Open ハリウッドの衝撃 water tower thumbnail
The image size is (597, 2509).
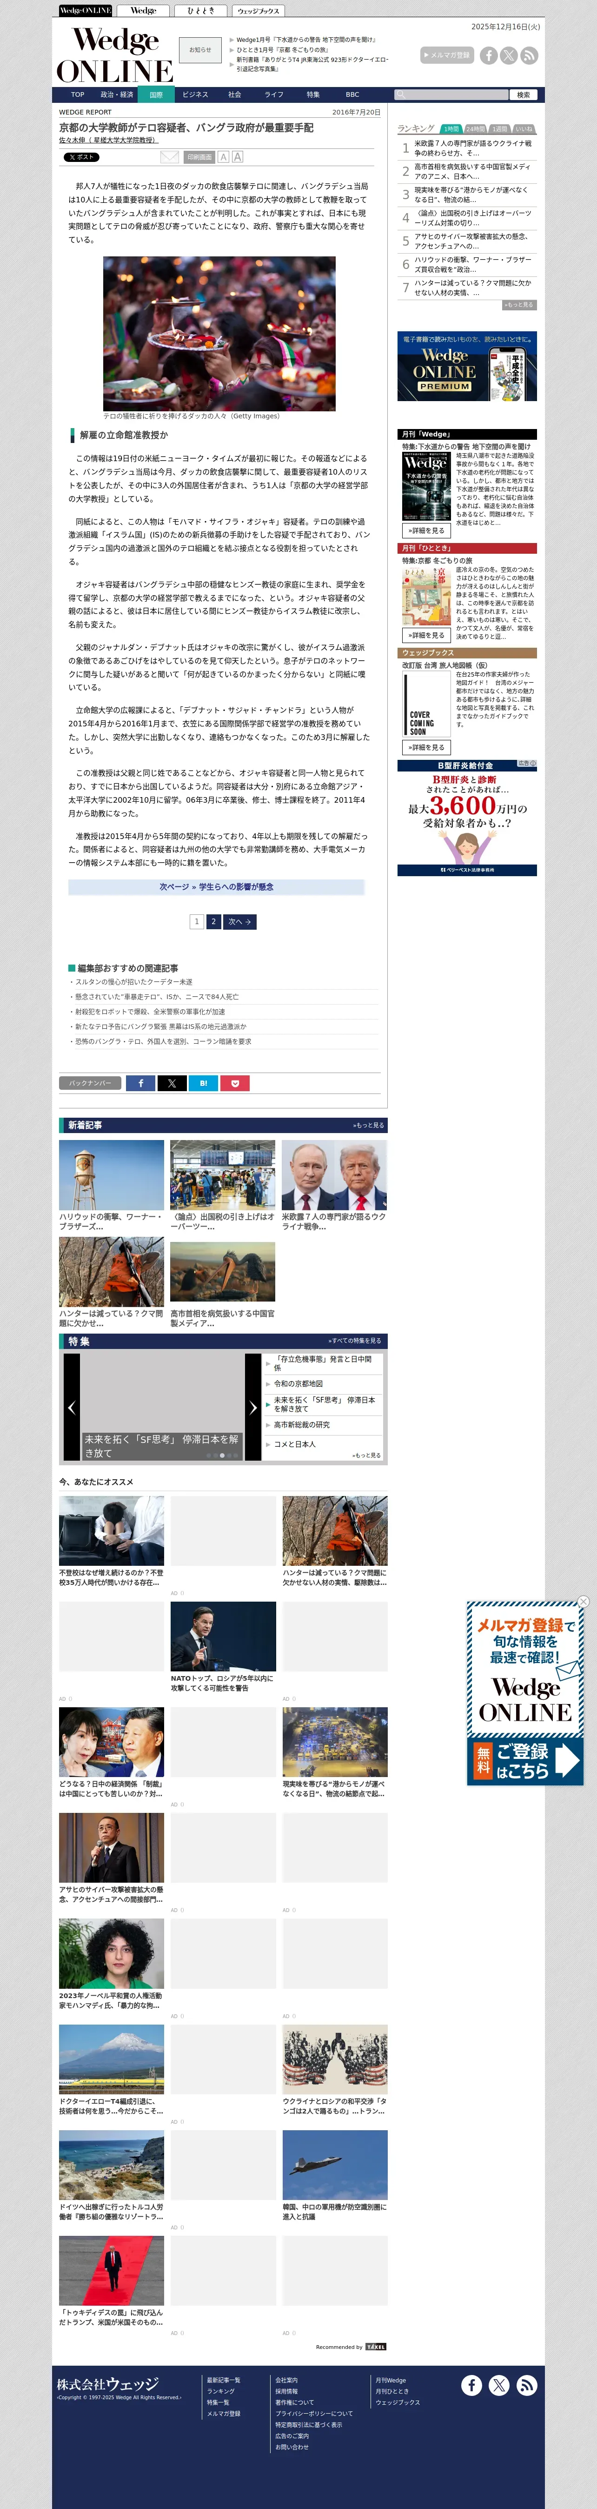point(111,1174)
